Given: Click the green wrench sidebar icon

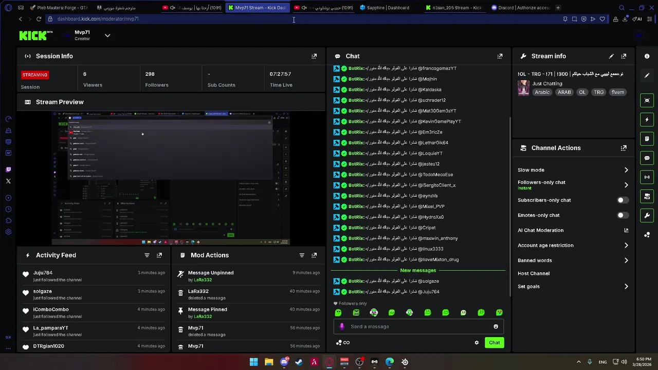Looking at the screenshot, I should click(647, 215).
